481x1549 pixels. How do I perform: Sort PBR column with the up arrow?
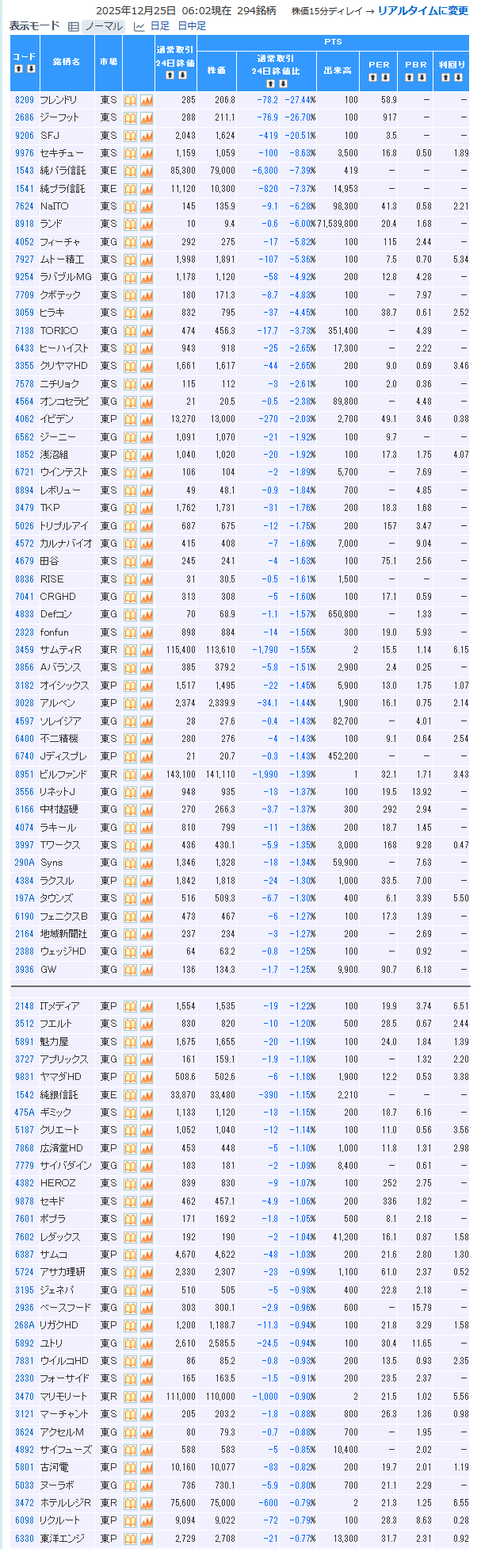410,78
